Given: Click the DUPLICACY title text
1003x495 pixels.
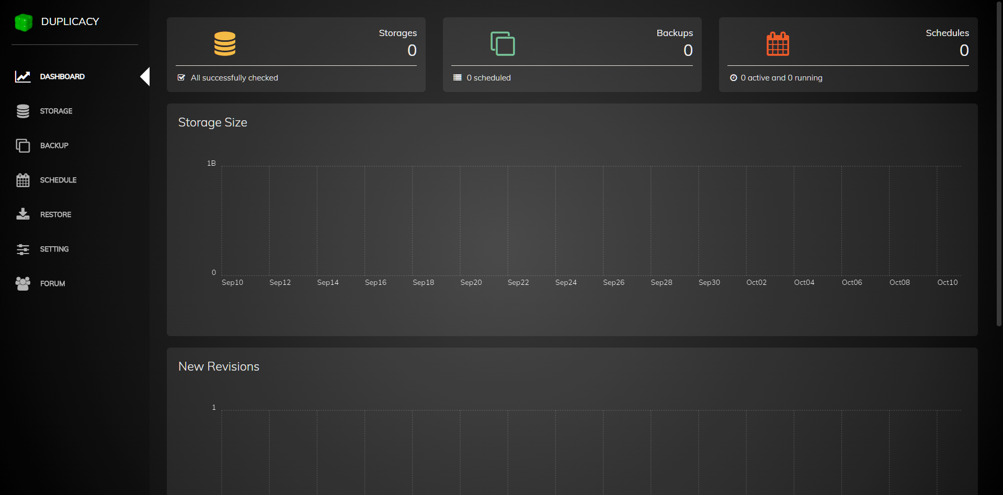Looking at the screenshot, I should (x=70, y=22).
